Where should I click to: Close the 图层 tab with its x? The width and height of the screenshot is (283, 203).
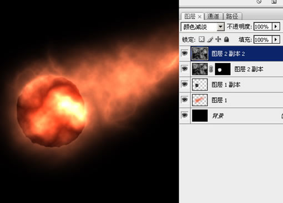point(200,17)
